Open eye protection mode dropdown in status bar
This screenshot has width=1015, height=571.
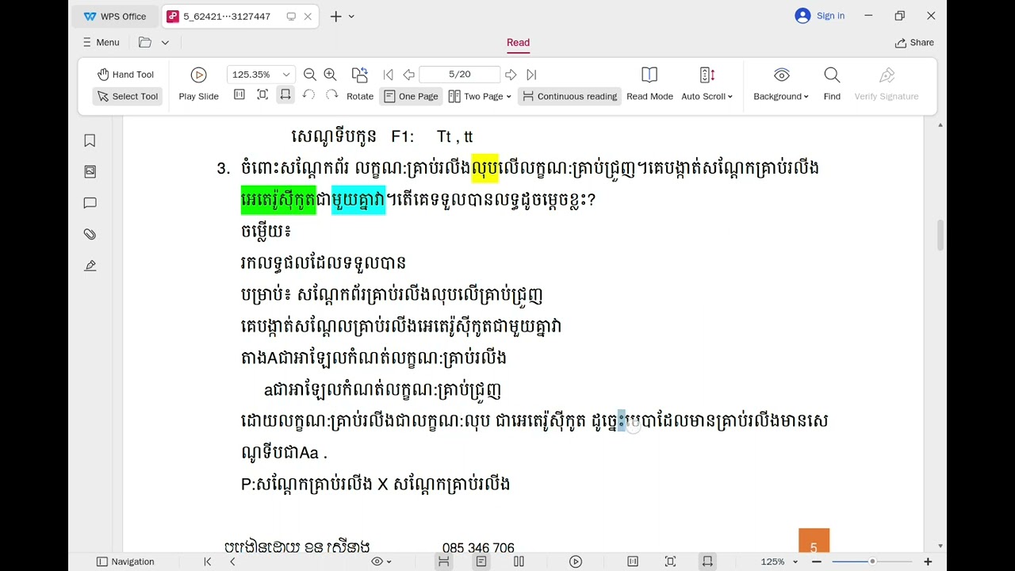click(x=381, y=561)
